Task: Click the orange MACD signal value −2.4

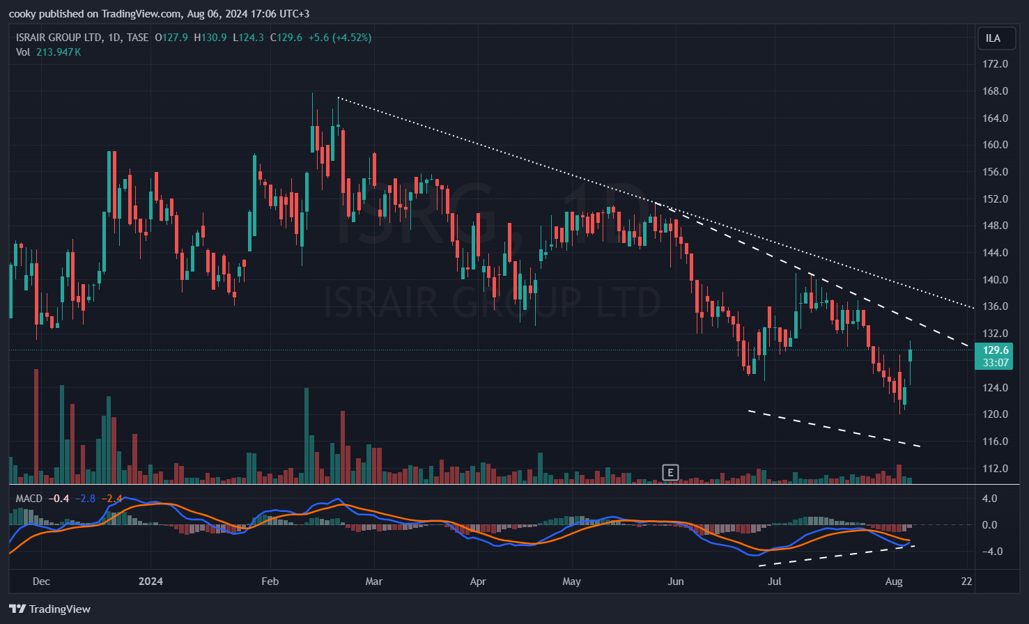Action: tap(111, 499)
